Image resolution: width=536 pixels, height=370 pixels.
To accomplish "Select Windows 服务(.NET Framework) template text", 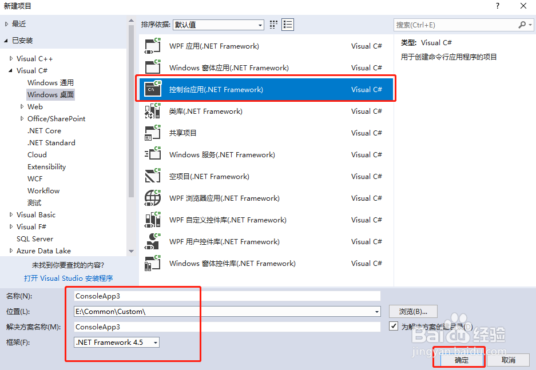I will 222,155.
